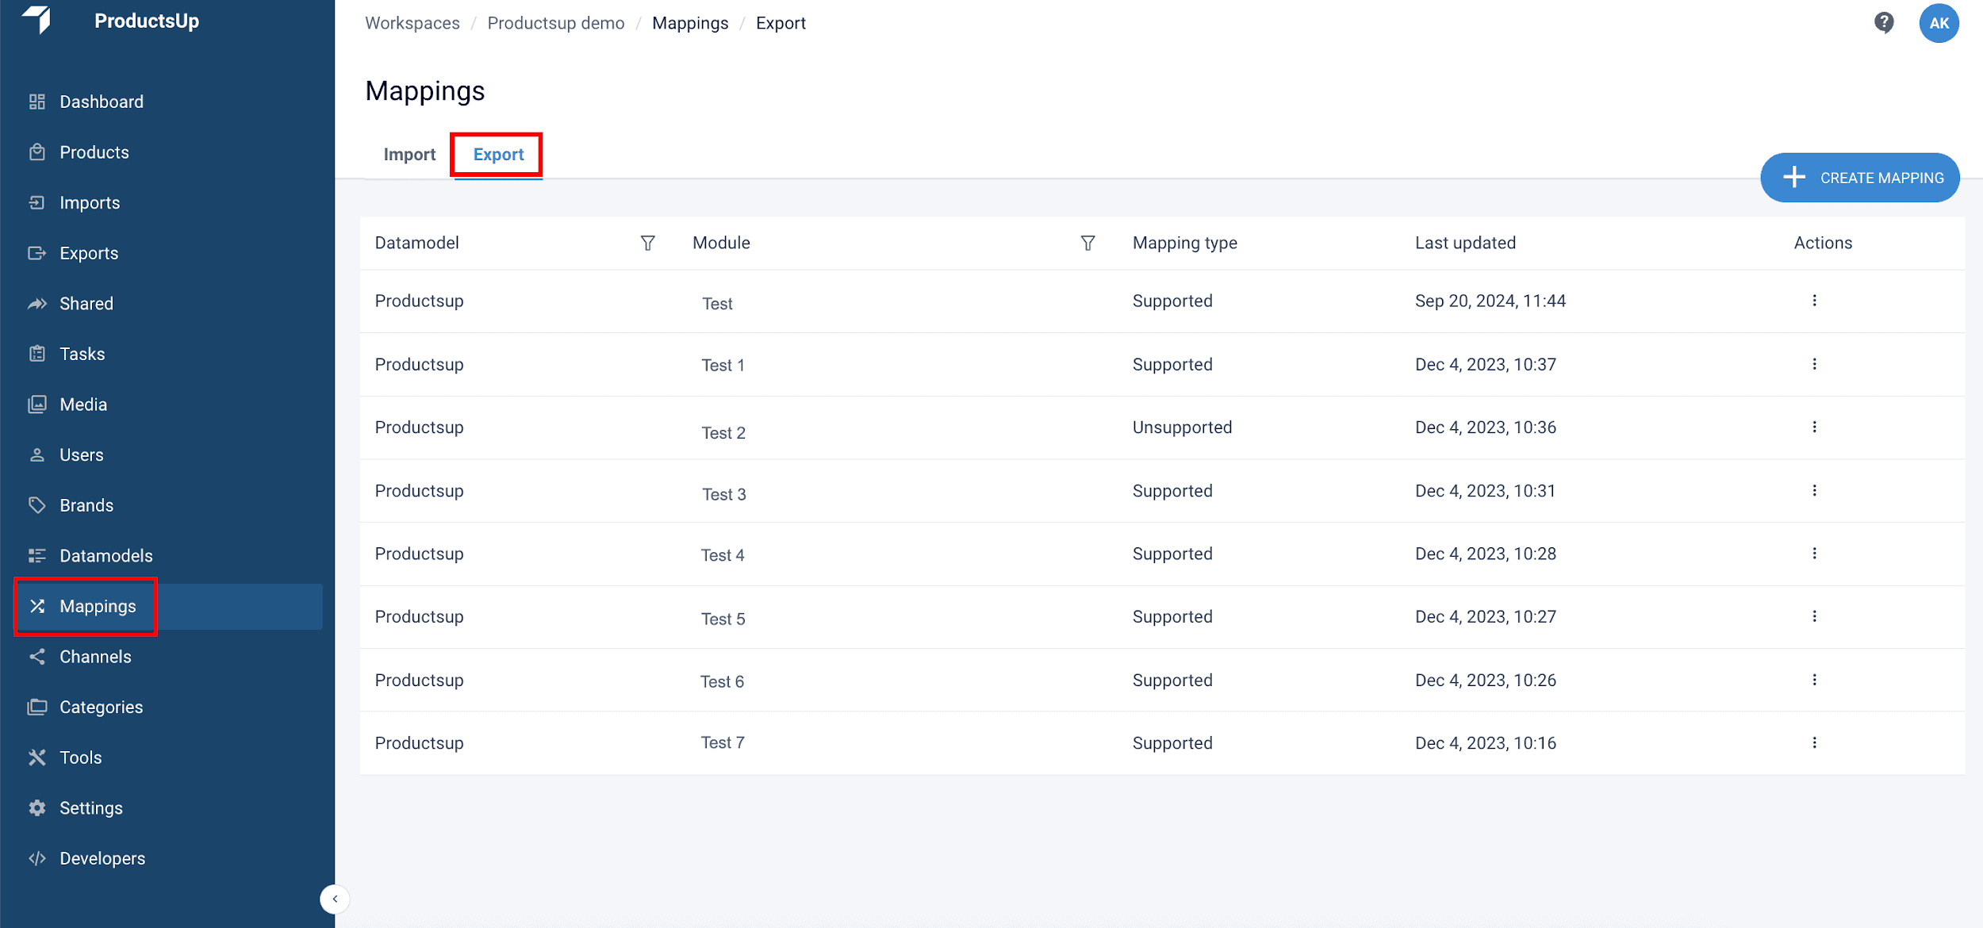Open the Productsup demo breadcrumb
This screenshot has width=1983, height=928.
tap(555, 23)
